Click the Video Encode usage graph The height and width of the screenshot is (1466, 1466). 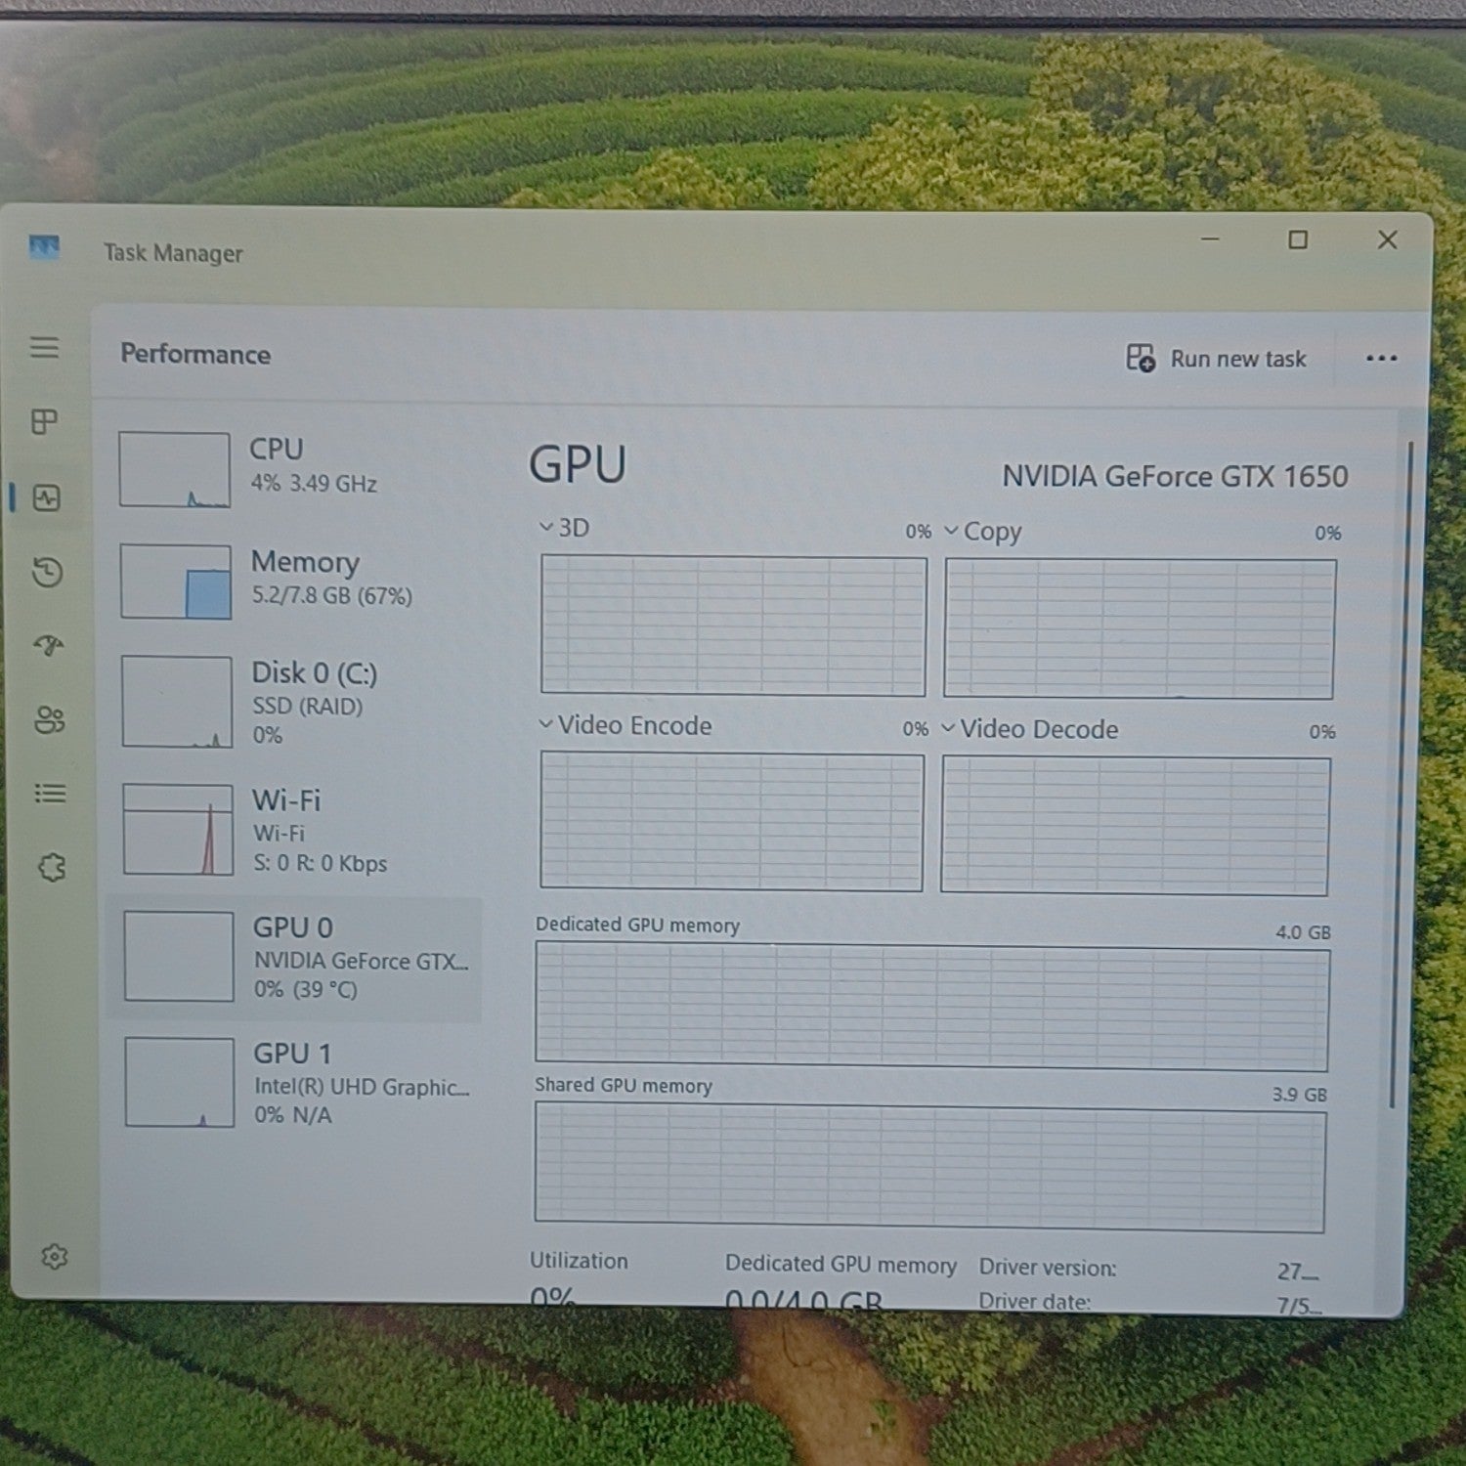click(x=731, y=822)
